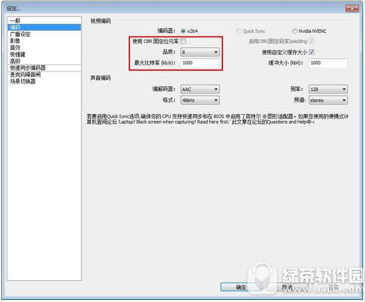Viewport: 365px width, 302px height.
Task: Open the 128 bitrate dropdown
Action: click(328, 89)
